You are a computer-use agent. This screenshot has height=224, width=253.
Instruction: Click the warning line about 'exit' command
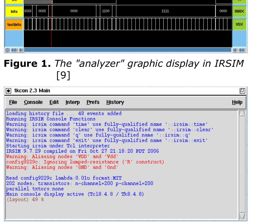107,140
